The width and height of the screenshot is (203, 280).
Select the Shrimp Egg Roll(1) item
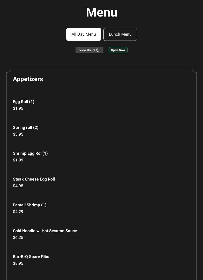coord(30,153)
